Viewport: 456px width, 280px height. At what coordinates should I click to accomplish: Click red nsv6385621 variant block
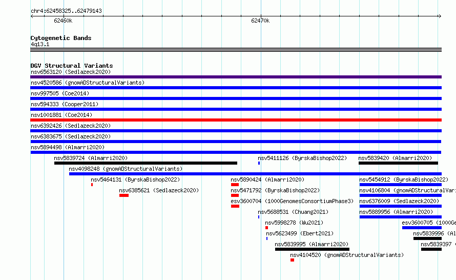[x=124, y=195]
